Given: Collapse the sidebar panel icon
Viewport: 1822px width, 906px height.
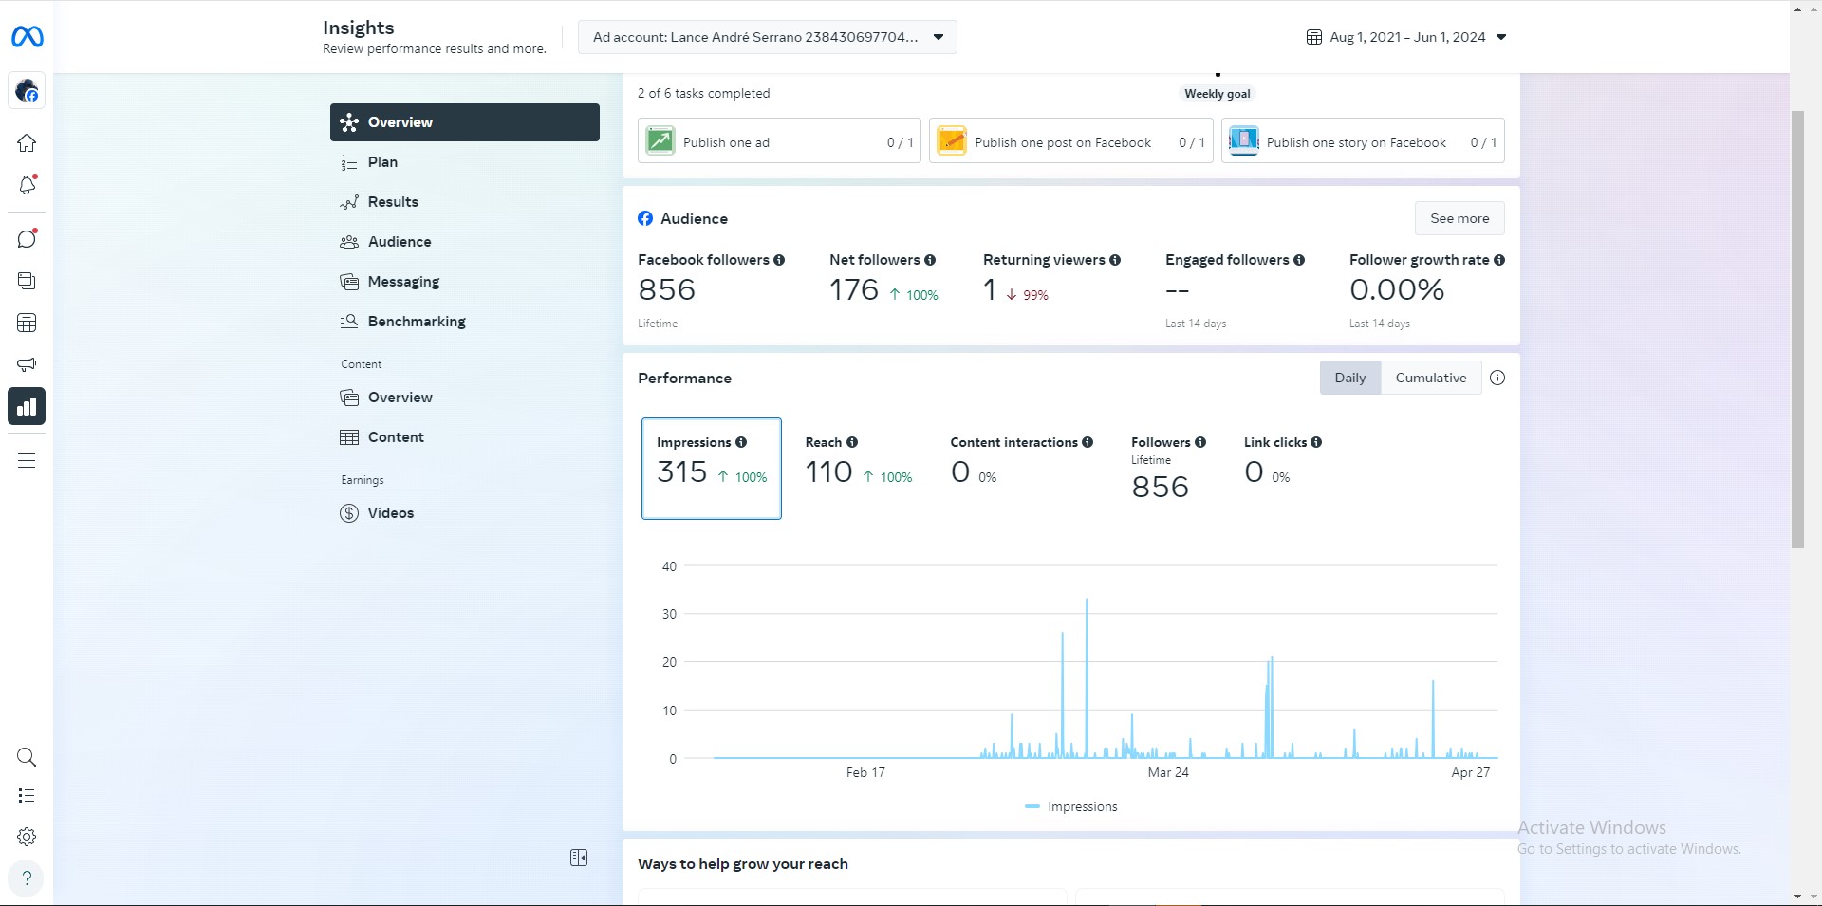Looking at the screenshot, I should (579, 858).
